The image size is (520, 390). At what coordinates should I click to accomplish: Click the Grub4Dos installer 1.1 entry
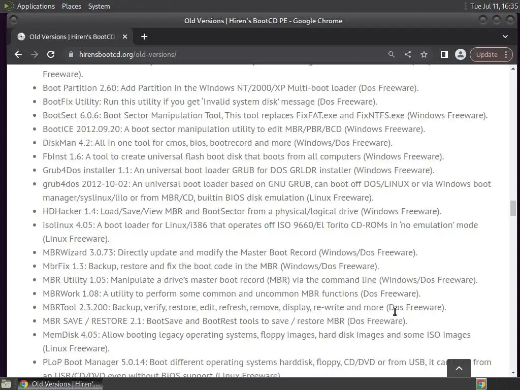point(239,170)
